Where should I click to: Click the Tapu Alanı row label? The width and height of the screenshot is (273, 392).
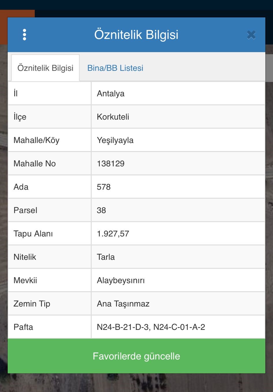click(x=33, y=234)
